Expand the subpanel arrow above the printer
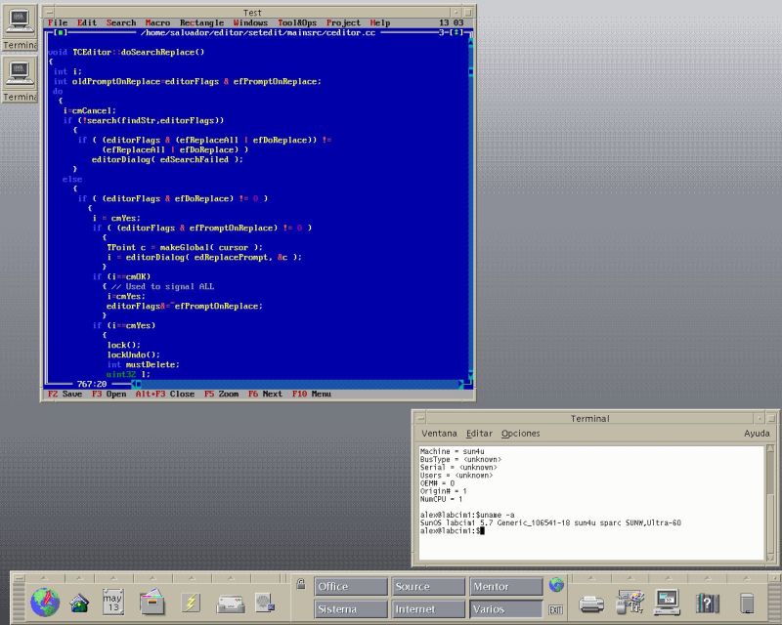Viewport: 782px width, 625px height. point(591,578)
